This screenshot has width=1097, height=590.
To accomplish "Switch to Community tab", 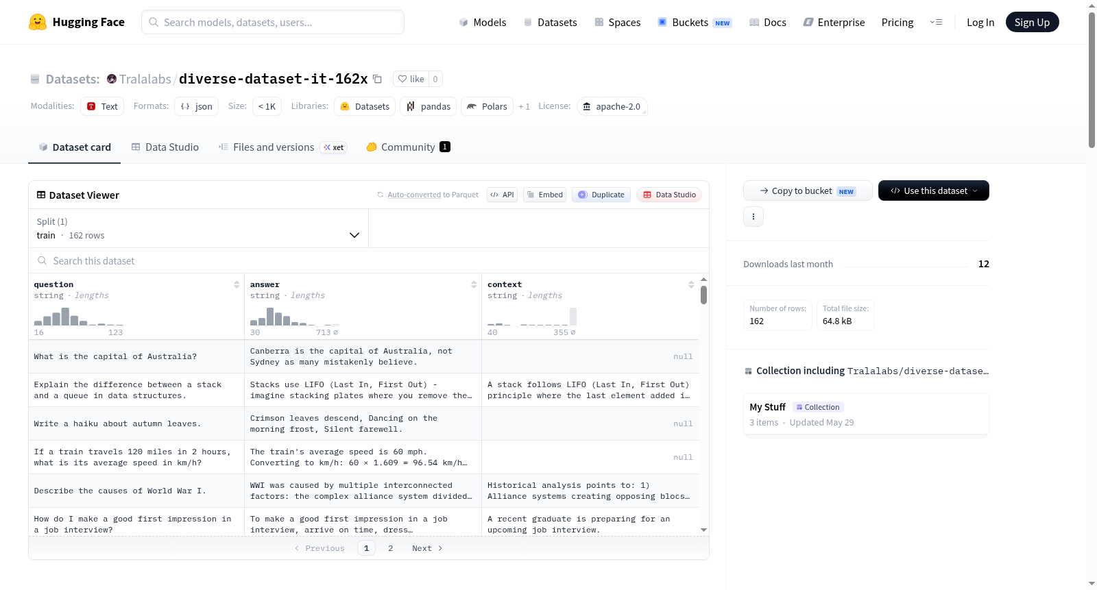I will coord(408,147).
